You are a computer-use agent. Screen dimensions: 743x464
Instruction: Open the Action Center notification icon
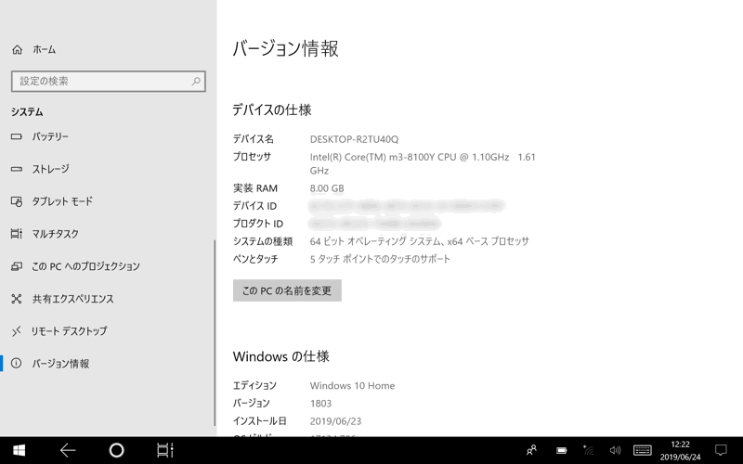click(x=720, y=450)
